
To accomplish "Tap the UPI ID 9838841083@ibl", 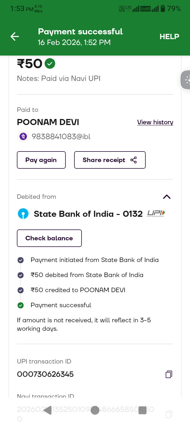I will 61,136.
